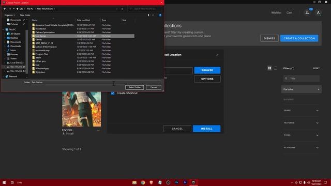
Task: Open Task View on the taskbar
Action: point(12,182)
